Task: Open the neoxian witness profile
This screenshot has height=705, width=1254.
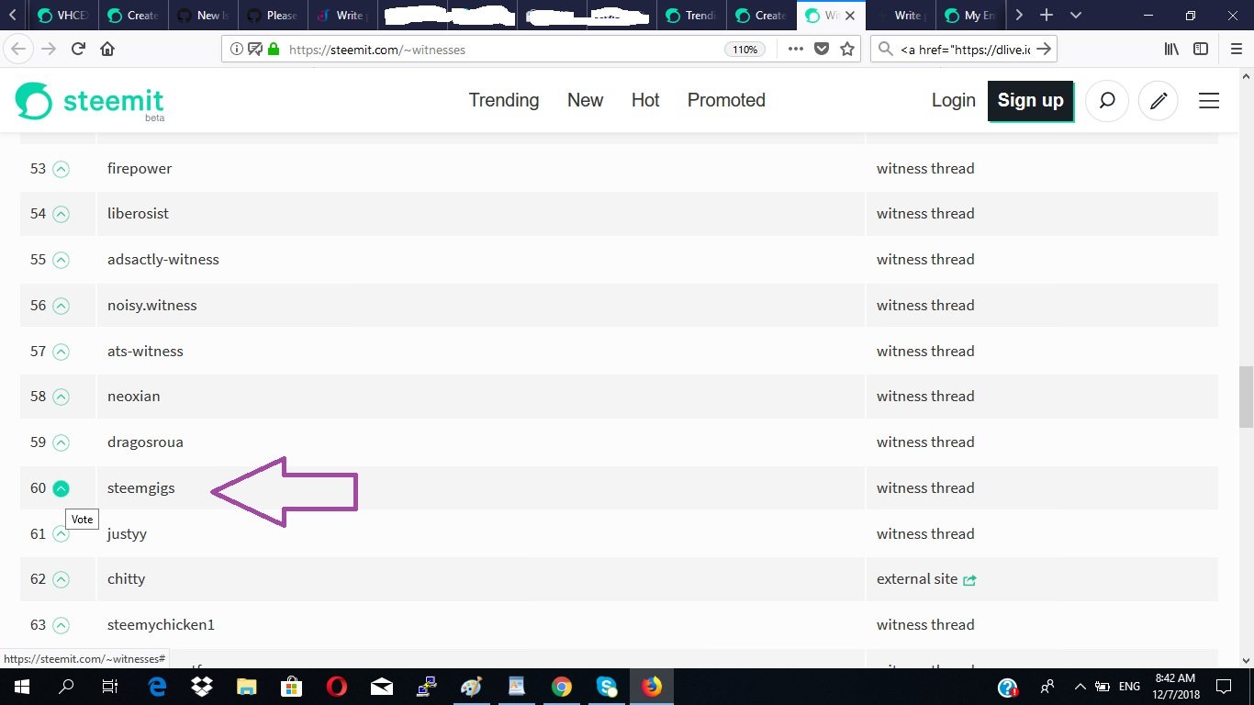Action: pyautogui.click(x=133, y=397)
